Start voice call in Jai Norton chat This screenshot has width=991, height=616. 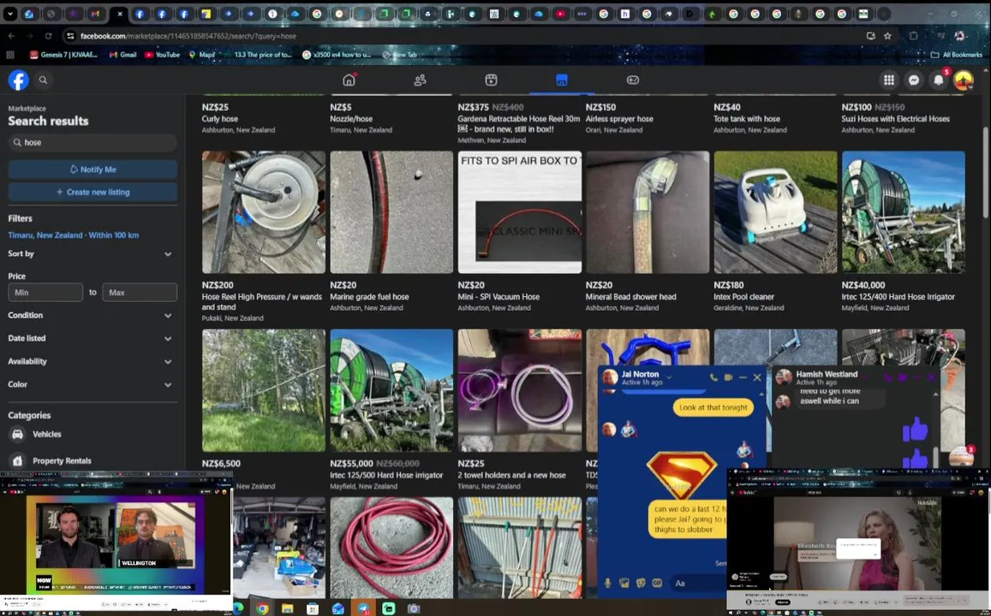pos(713,377)
